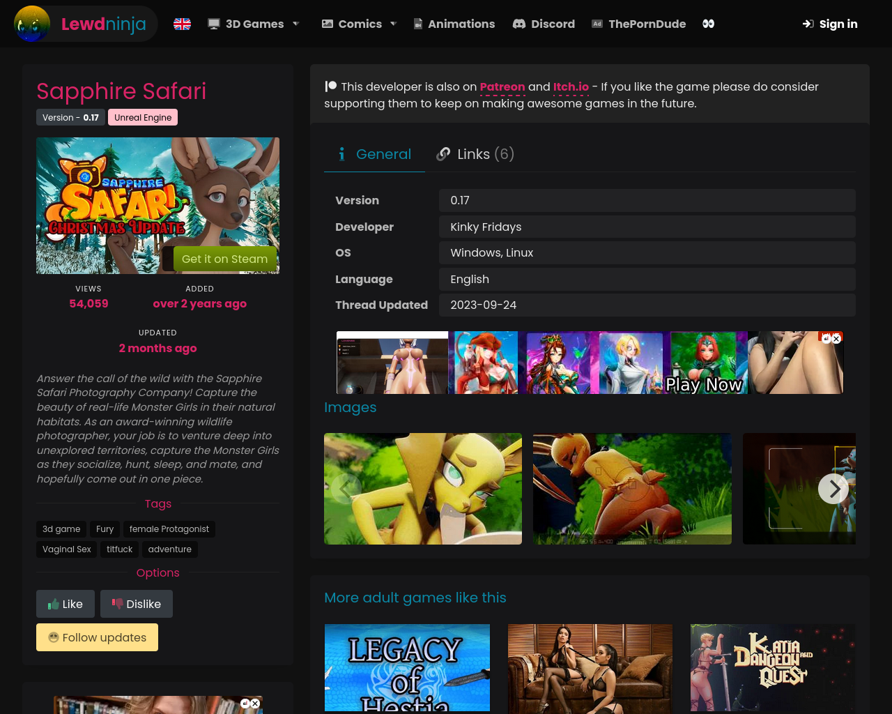The image size is (892, 714).
Task: Open the Legacy of Hestia game card
Action: (407, 668)
